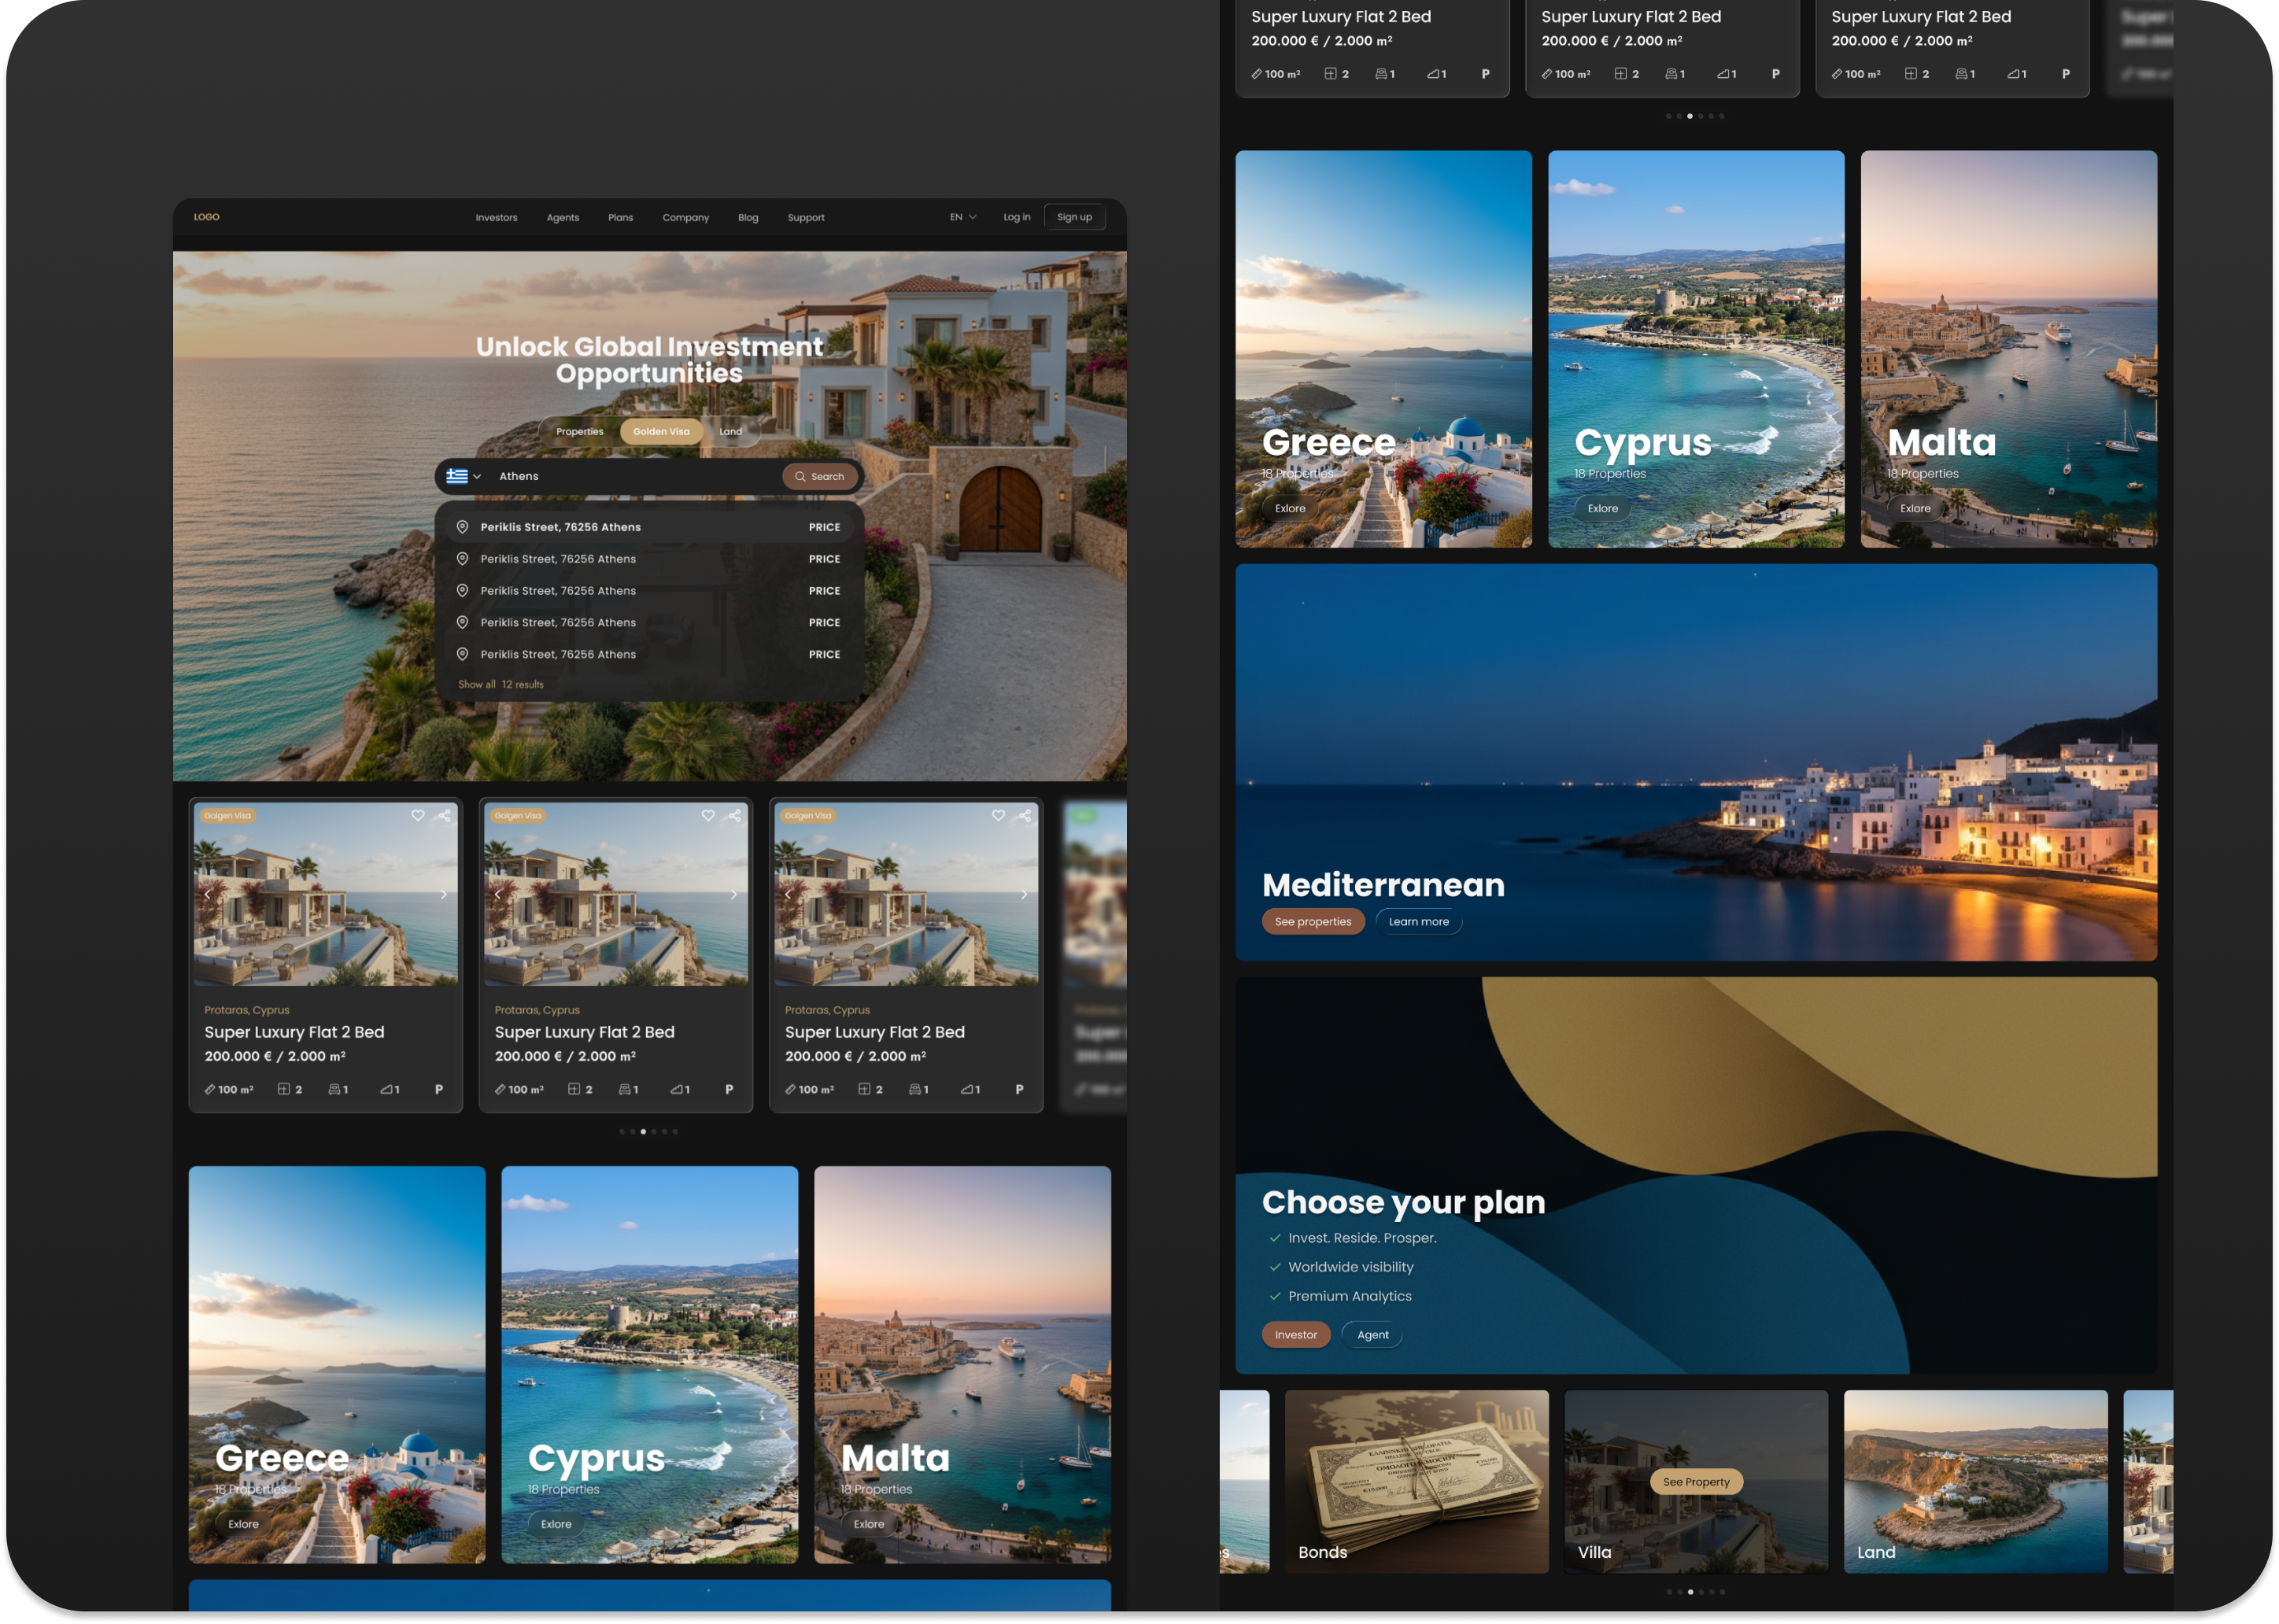Open the country flag selector in the search bar
2279x1624 pixels.
click(x=461, y=476)
